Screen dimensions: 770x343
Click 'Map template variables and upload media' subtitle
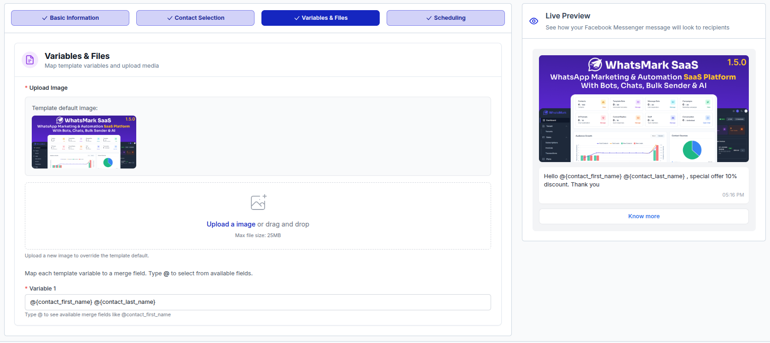point(102,66)
